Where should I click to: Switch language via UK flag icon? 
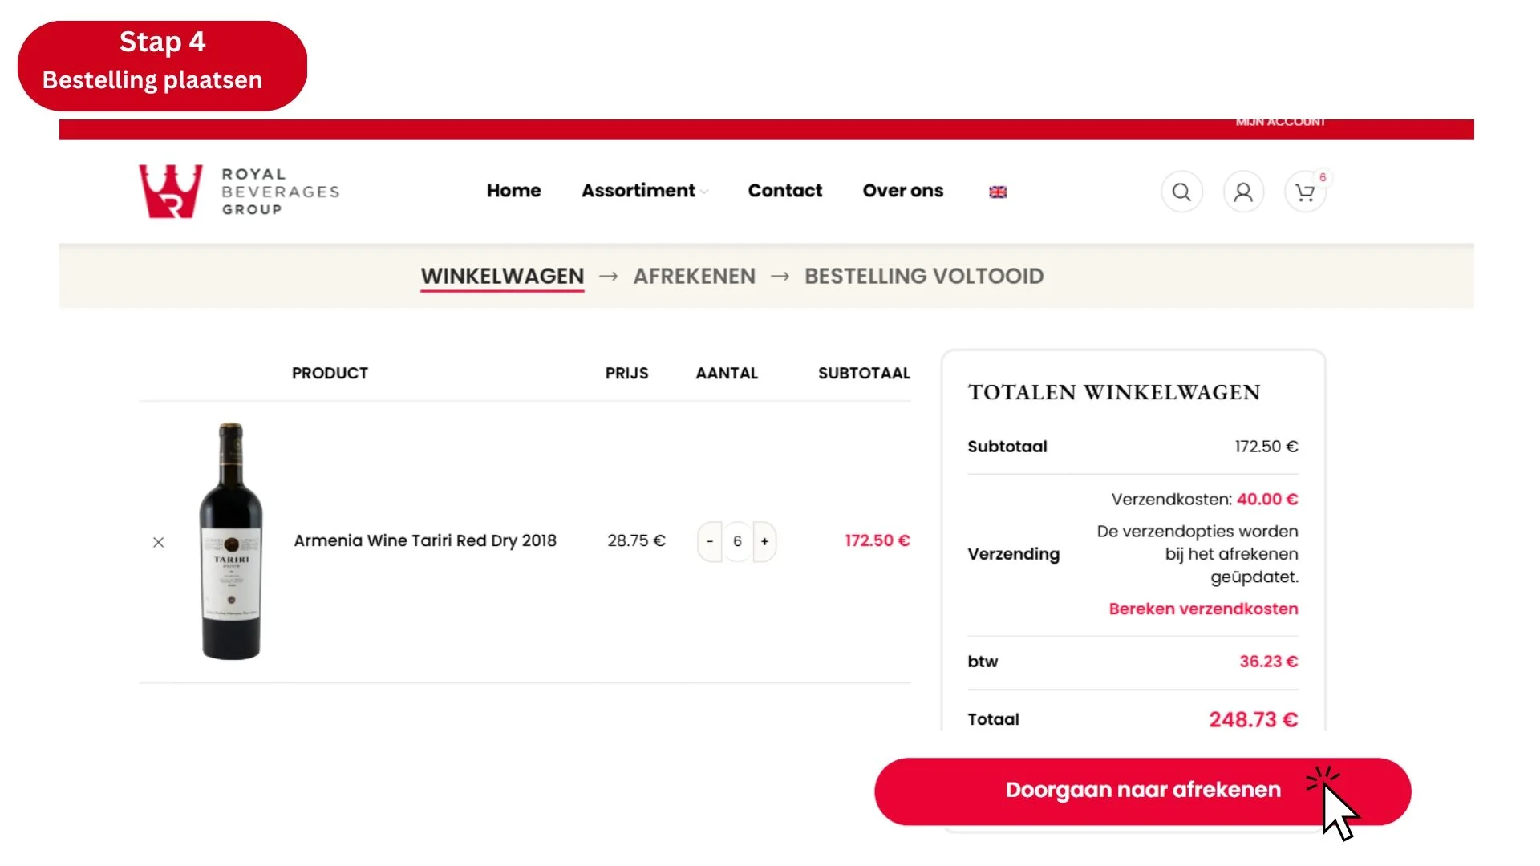(998, 192)
